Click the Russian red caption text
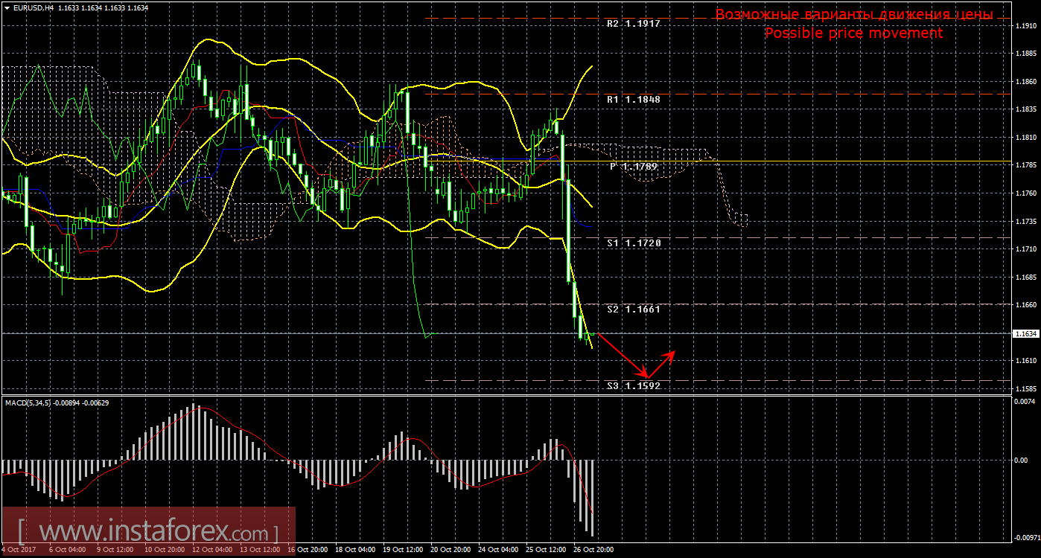The image size is (1041, 558). click(853, 15)
